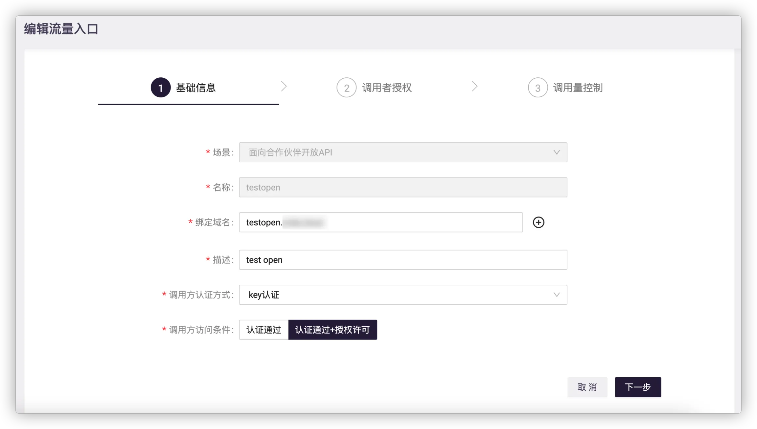This screenshot has width=757, height=429.
Task: Click chevron arrow of key认证 selector
Action: (x=556, y=295)
